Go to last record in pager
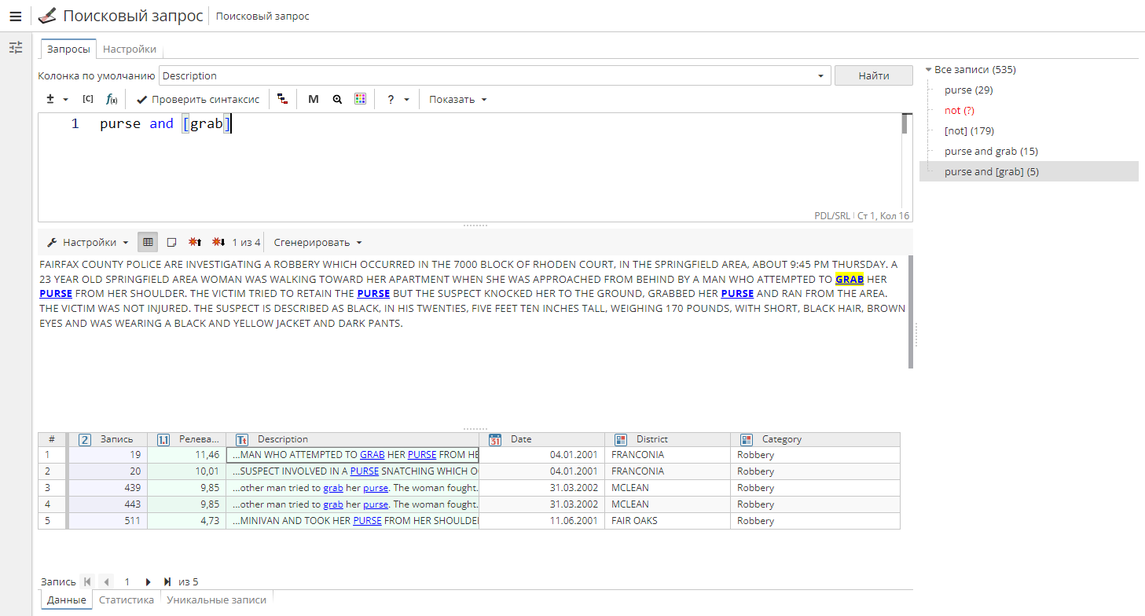The width and height of the screenshot is (1145, 616). point(167,581)
